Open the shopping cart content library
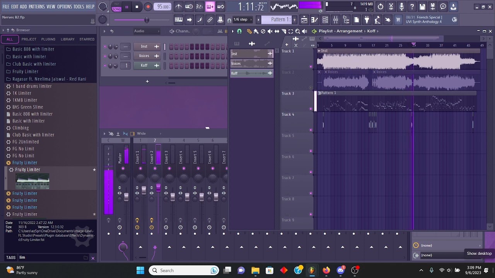This screenshot has width=495, height=278. pyautogui.click(x=398, y=20)
